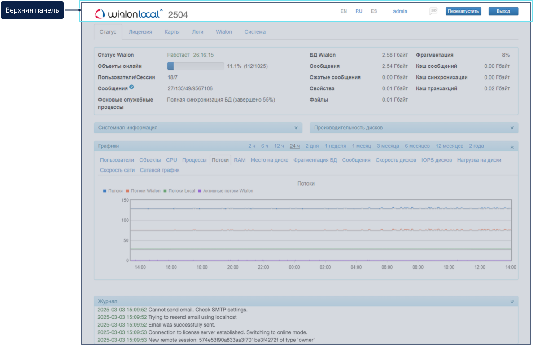533x345 pixels.
Task: Expand the Системная информация panel
Action: (296, 128)
